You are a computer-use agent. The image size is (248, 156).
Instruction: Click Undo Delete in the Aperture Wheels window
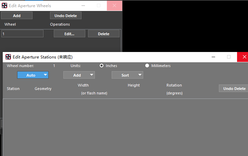click(x=66, y=15)
